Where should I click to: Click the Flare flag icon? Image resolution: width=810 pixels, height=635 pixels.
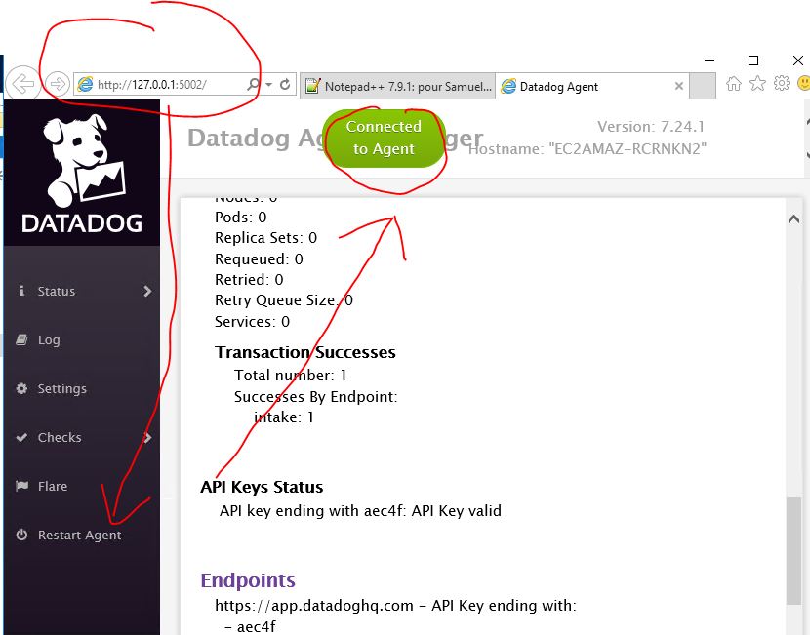coord(21,486)
